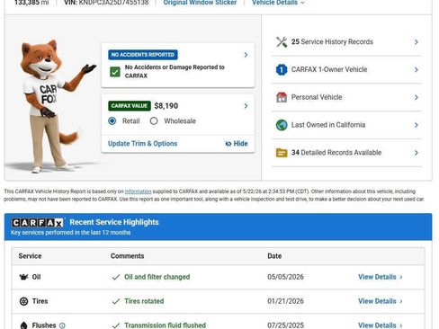Click the No Accidents or Damage Reported text
The height and width of the screenshot is (329, 439).
175,71
